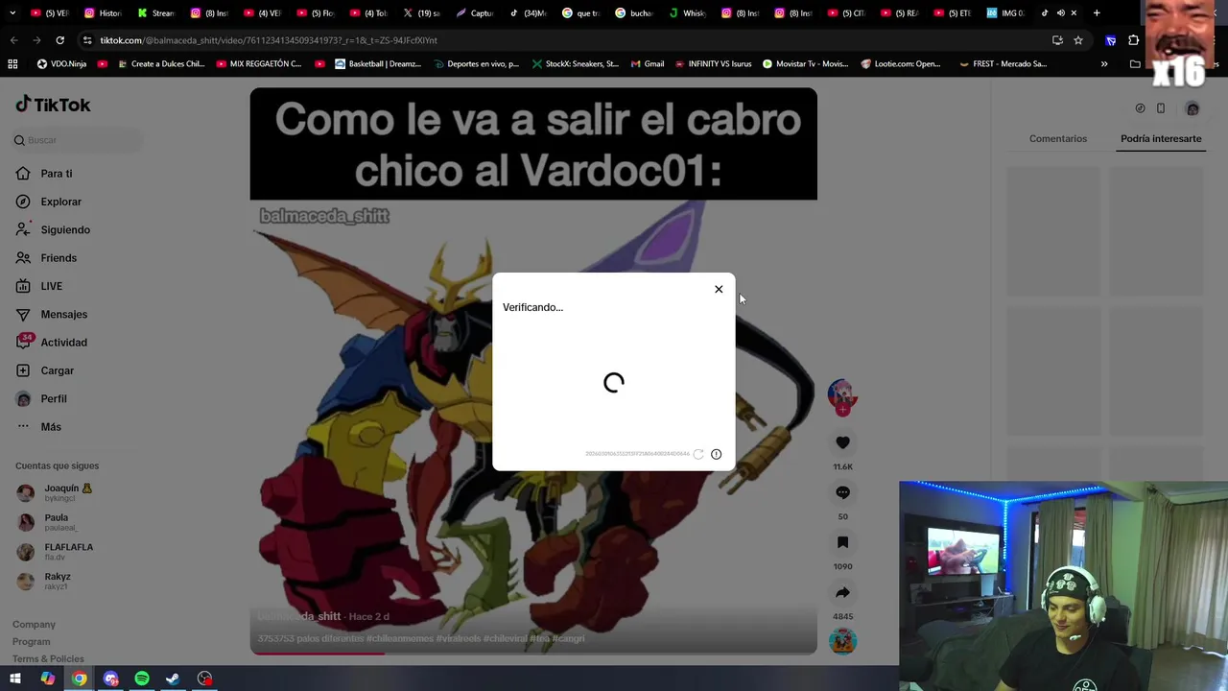
Task: Click the info icon in verification dialog
Action: coord(716,454)
